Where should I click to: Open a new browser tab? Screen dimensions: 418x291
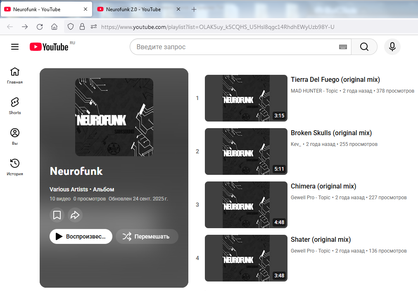(194, 10)
